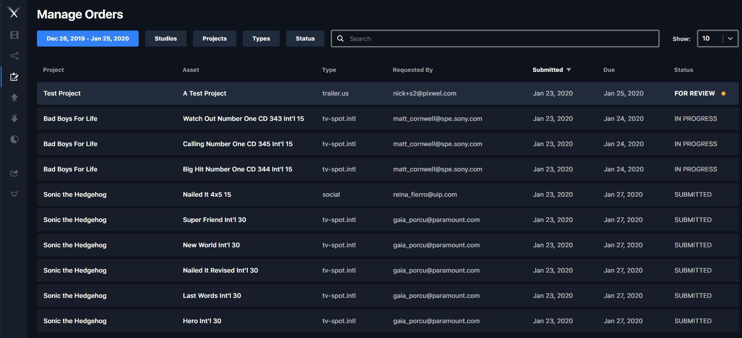Click the orange status dot beside FOR REVIEW
Screen dimensions: 742x338
[724, 94]
